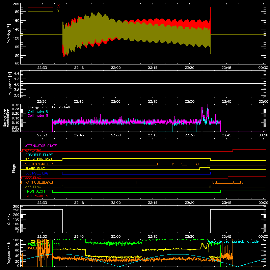This screenshot has height=270, width=270.
Task: Click the GAP_FLAG label
Action: pos(33,150)
